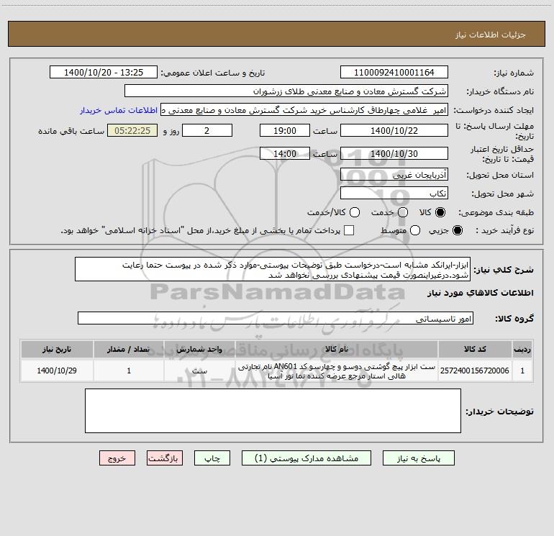Choose the جزیی purchase type radio
This screenshot has width=554, height=536.
[x=458, y=230]
